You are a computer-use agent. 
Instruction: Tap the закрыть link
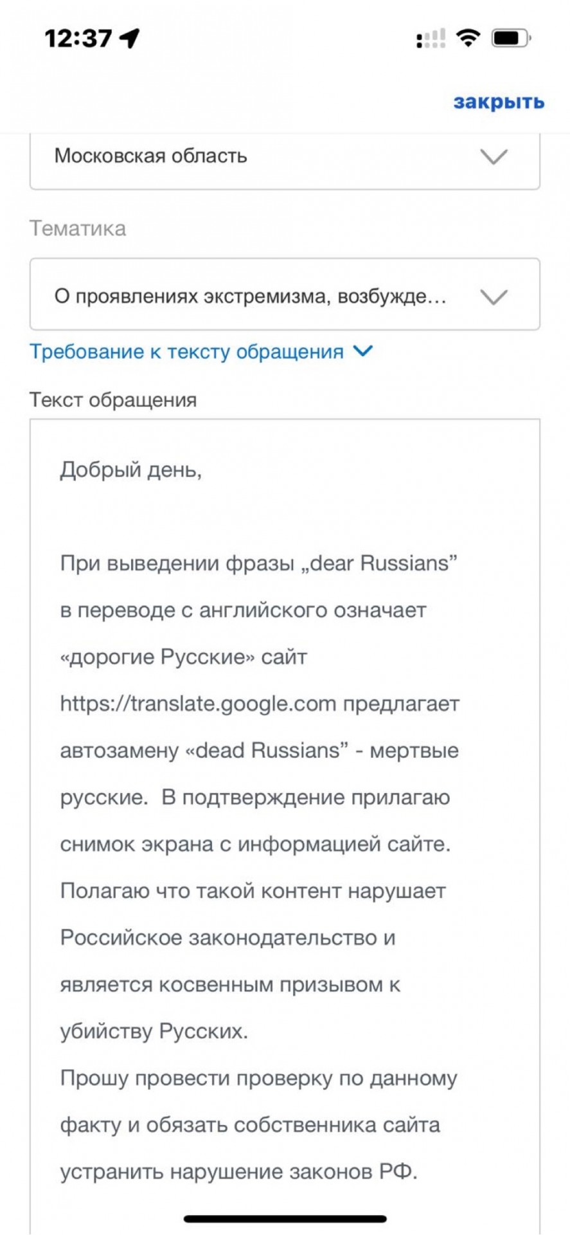499,102
